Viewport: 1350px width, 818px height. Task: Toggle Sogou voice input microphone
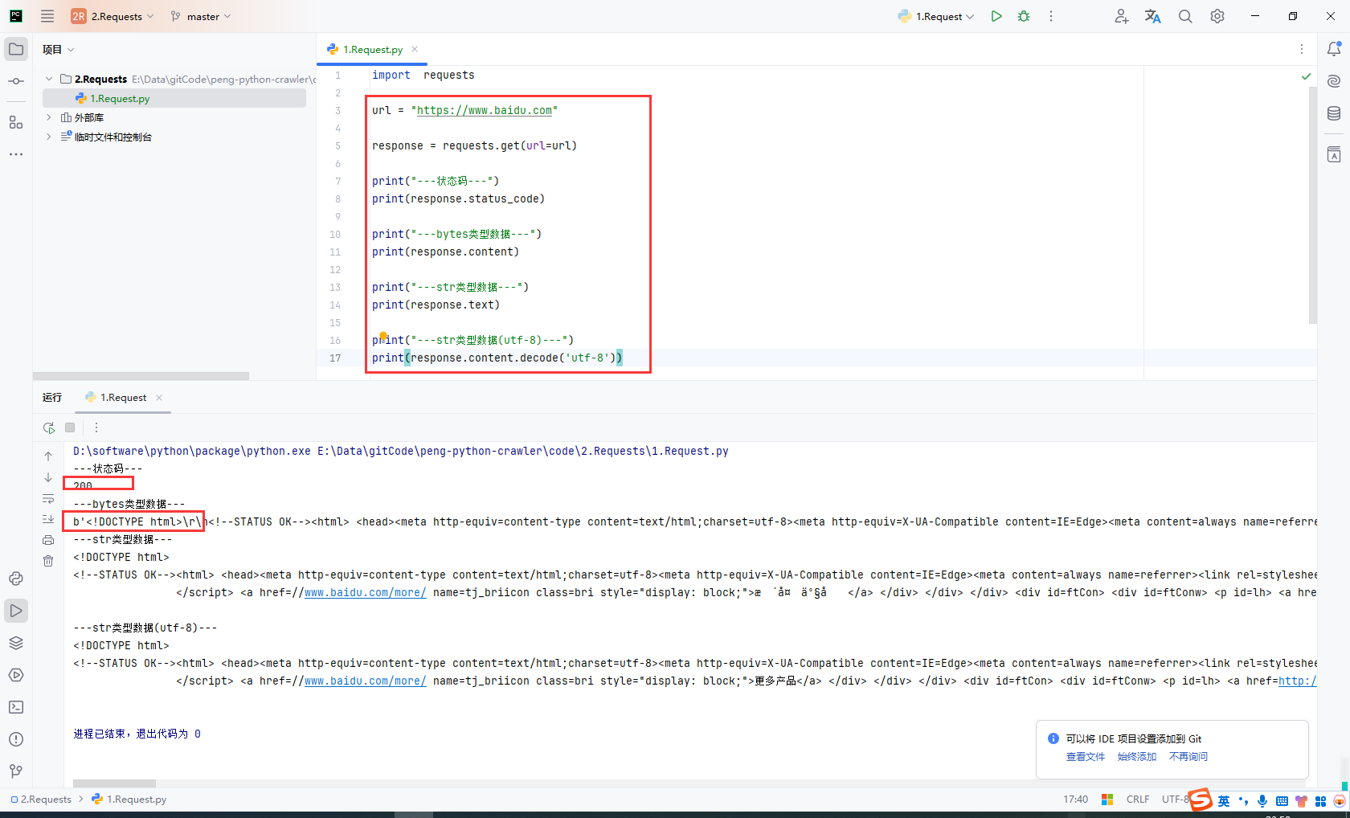coord(1262,800)
